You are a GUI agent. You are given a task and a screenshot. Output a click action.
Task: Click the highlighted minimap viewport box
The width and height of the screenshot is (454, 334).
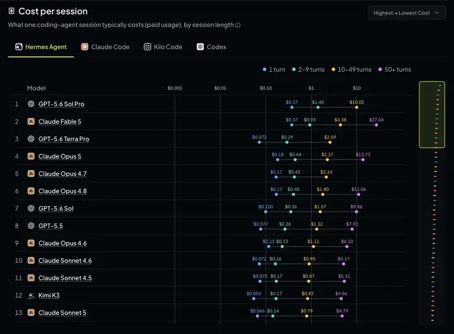click(x=432, y=115)
